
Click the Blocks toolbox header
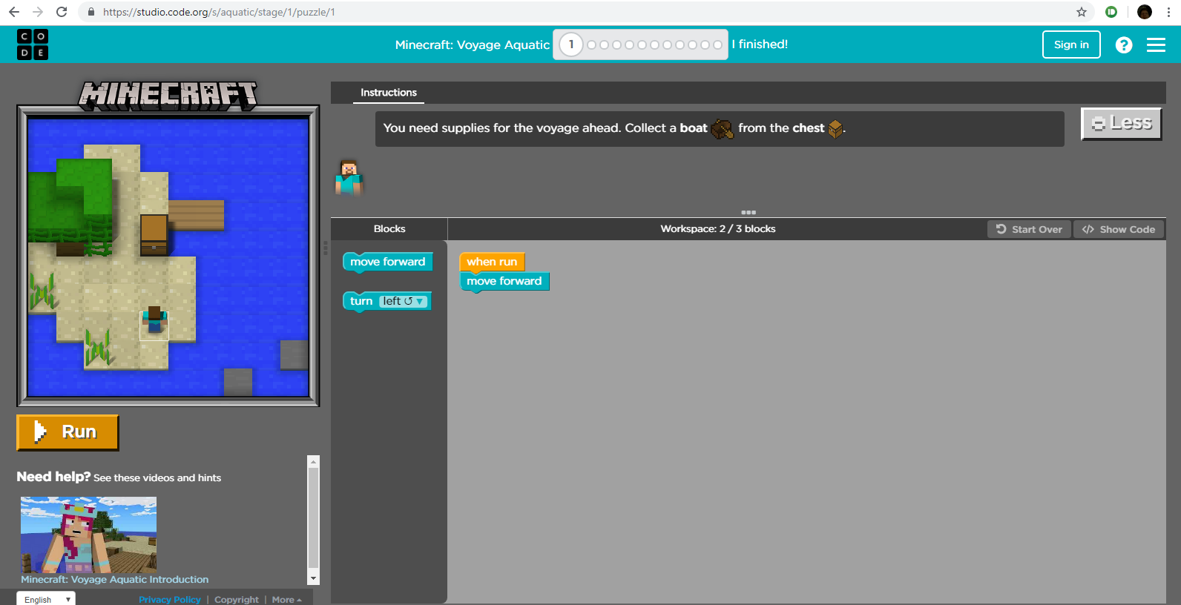click(x=389, y=228)
